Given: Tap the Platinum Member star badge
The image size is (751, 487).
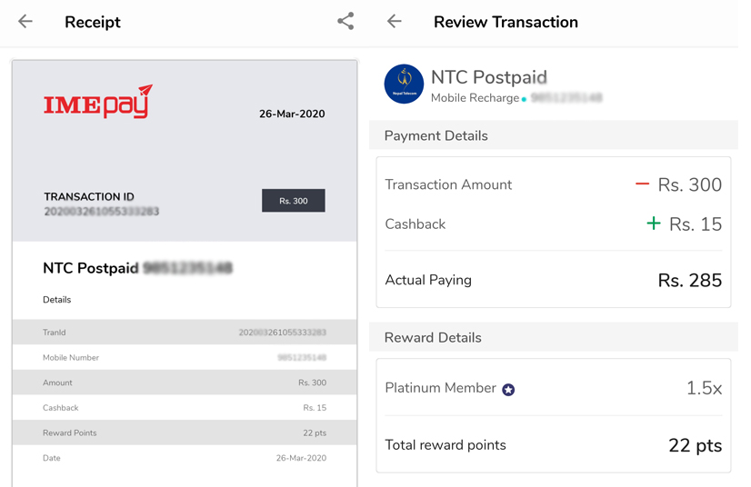Looking at the screenshot, I should [508, 390].
